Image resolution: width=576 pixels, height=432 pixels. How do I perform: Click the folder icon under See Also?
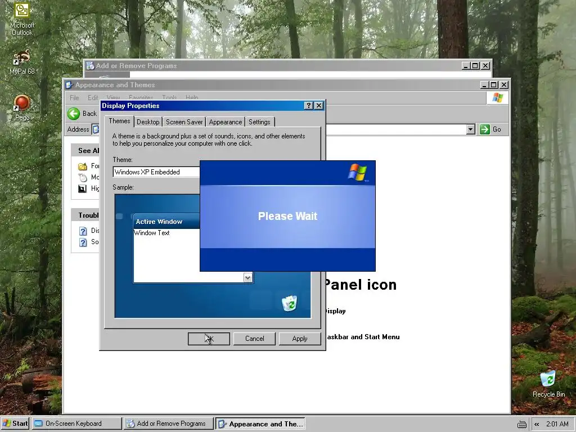point(83,166)
